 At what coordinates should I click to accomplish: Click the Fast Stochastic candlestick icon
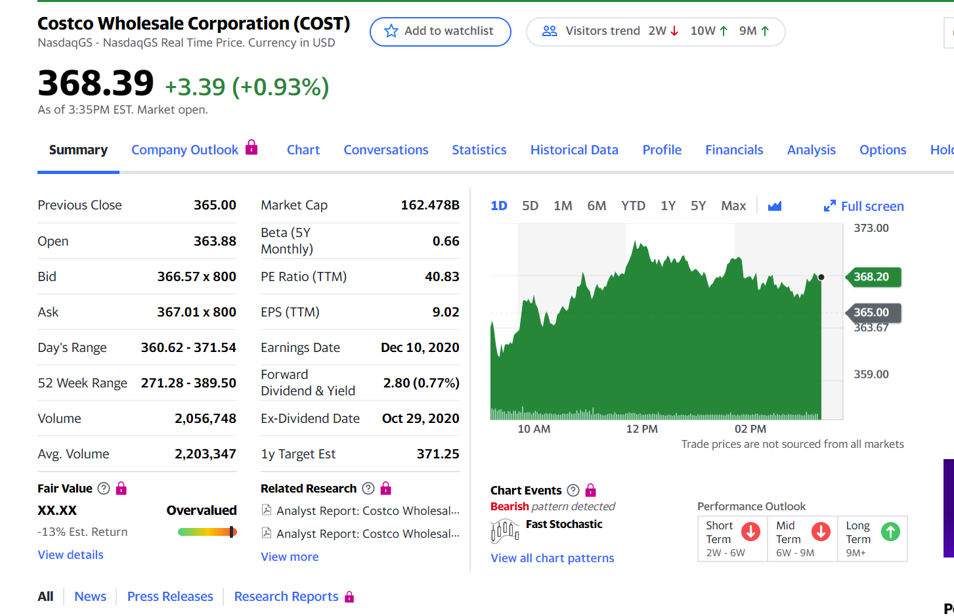click(x=505, y=531)
